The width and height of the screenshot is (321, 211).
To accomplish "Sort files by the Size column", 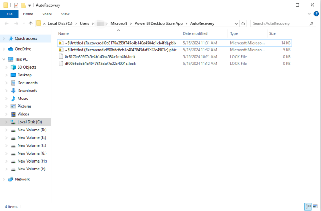I will (280, 33).
